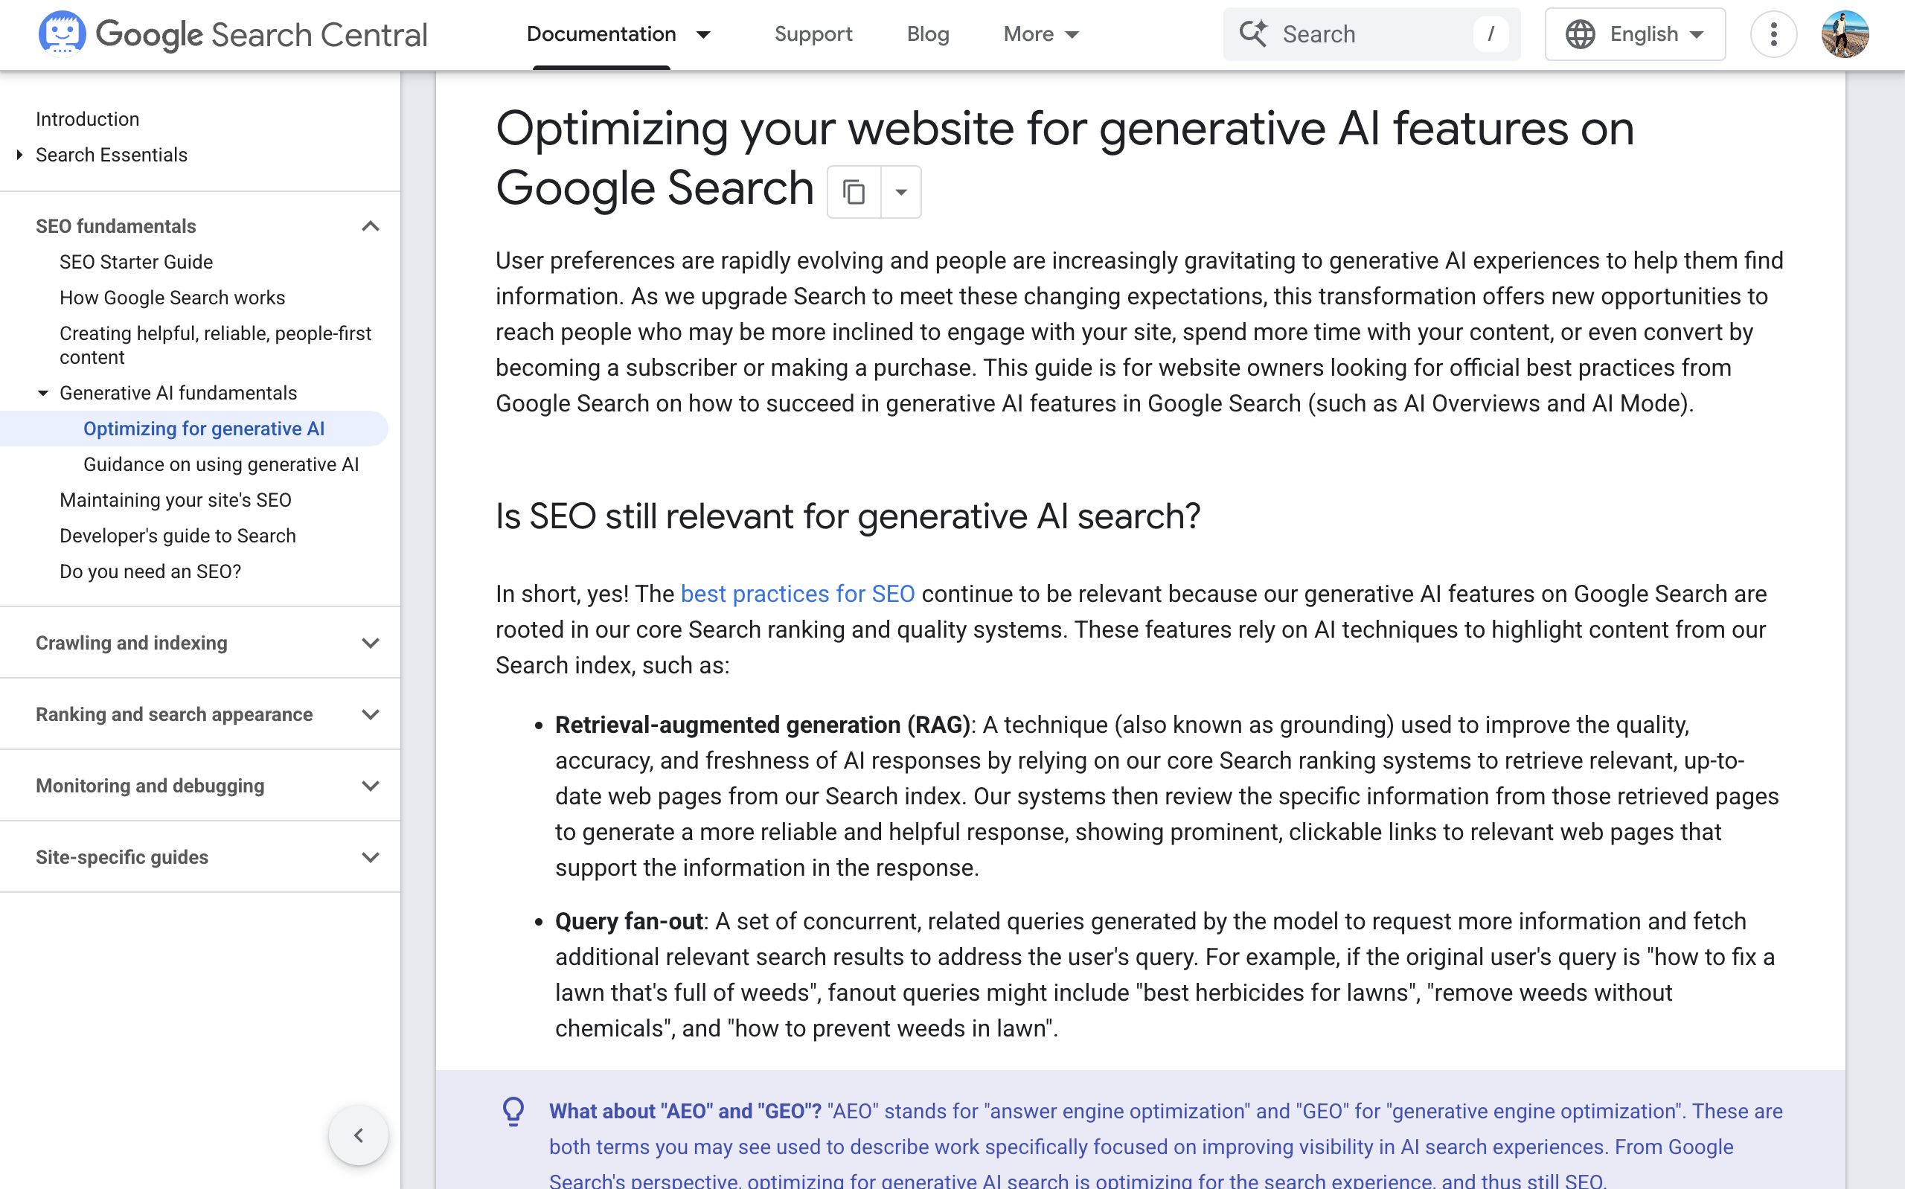Follow the best practices for SEO link
The image size is (1905, 1189).
797,594
